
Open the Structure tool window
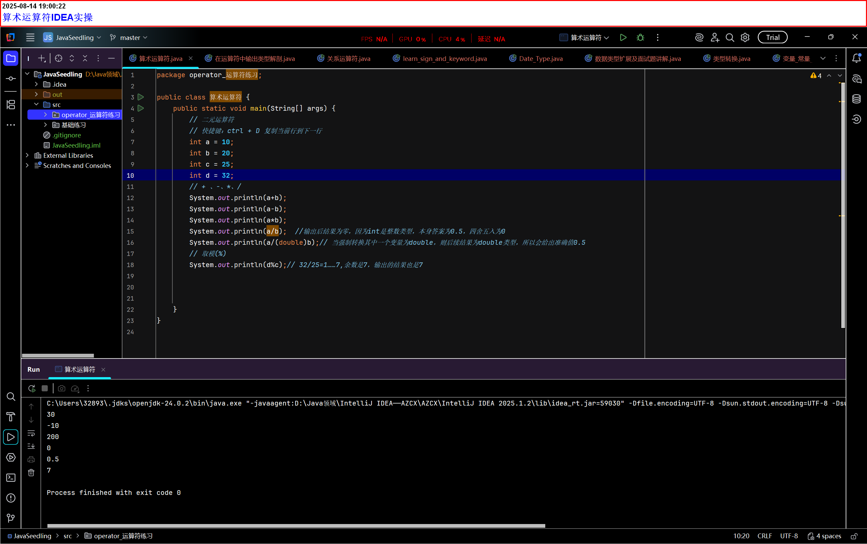coord(11,105)
